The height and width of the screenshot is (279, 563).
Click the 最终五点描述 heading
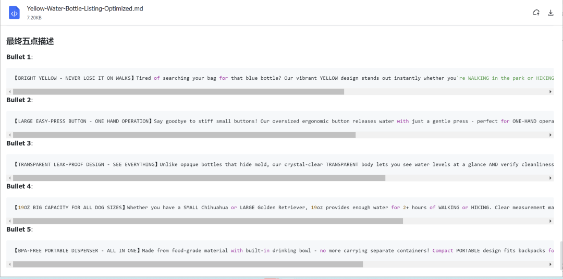[30, 41]
